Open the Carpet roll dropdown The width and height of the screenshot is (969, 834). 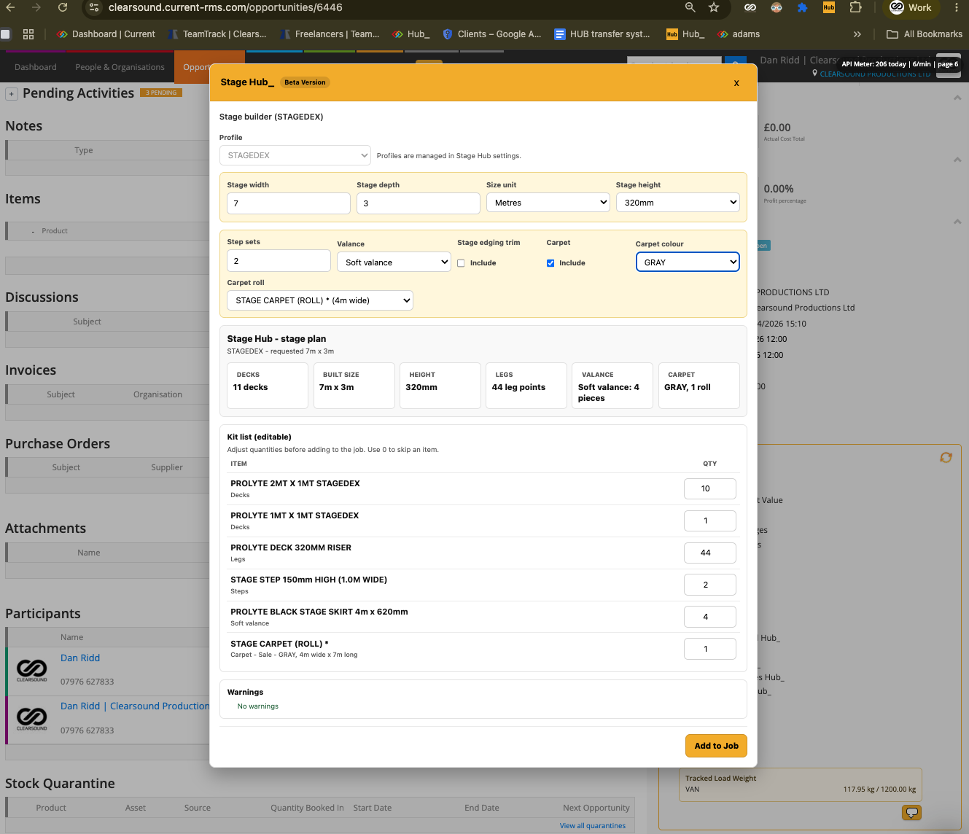[320, 300]
